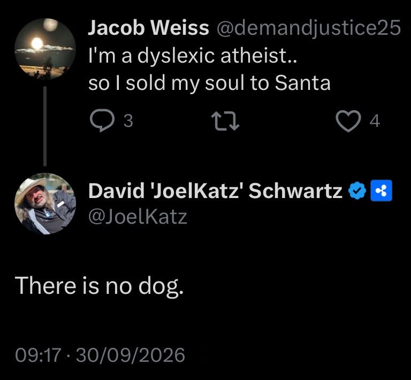Open the @JoelKatz handle link
411x380 pixels.
(x=138, y=217)
